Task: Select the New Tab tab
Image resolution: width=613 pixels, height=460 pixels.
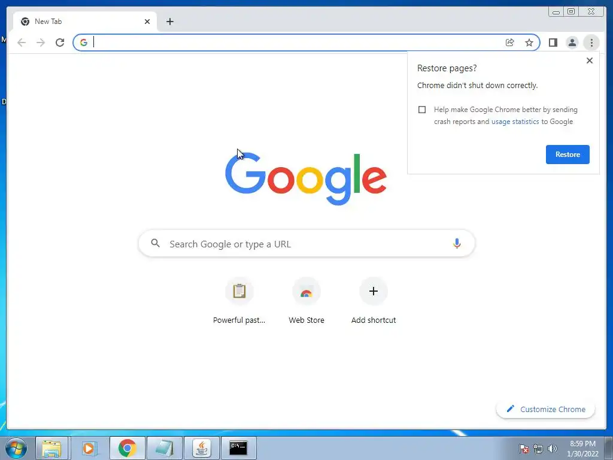Action: point(85,22)
